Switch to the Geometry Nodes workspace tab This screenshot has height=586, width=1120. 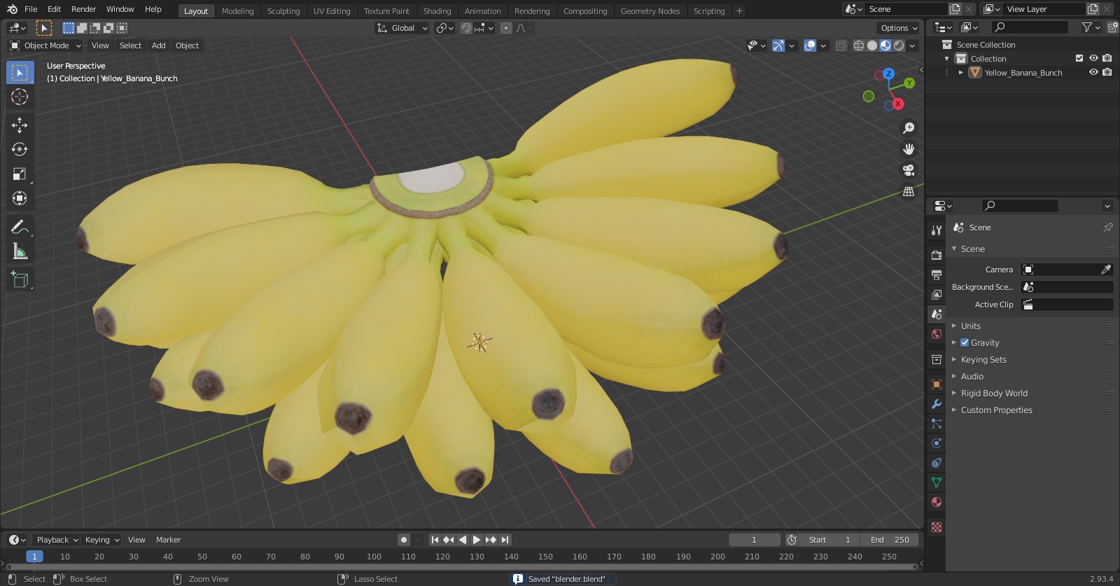650,11
